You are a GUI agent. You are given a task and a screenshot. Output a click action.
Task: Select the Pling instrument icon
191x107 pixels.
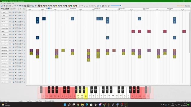point(76,6)
